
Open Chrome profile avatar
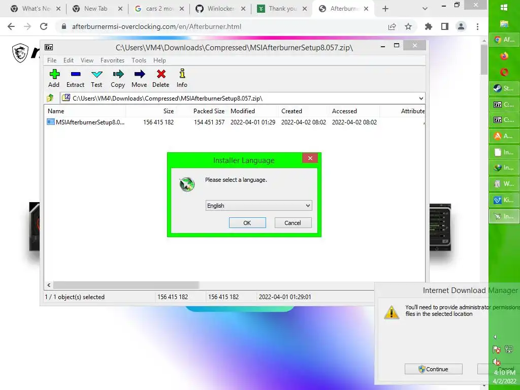pyautogui.click(x=461, y=26)
